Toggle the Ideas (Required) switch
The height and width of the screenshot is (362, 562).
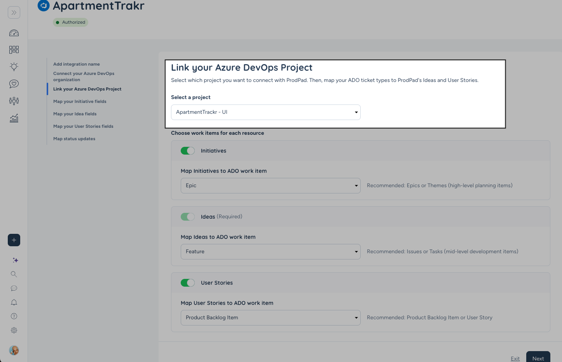point(188,217)
